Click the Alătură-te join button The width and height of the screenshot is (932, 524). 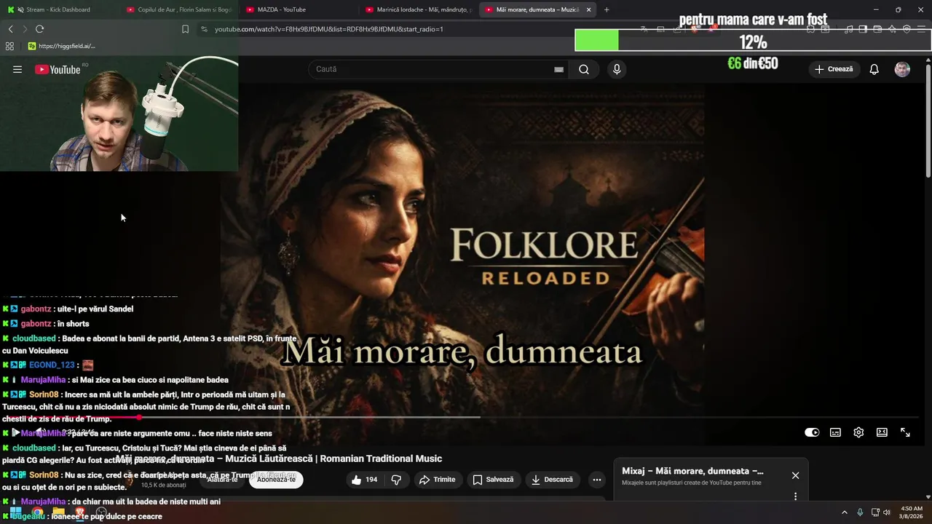pos(222,480)
